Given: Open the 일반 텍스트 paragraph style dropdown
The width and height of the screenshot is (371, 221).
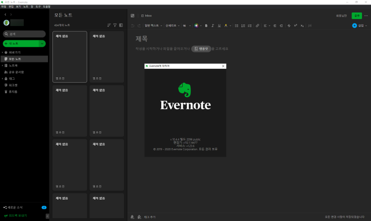Looking at the screenshot, I should (x=153, y=25).
